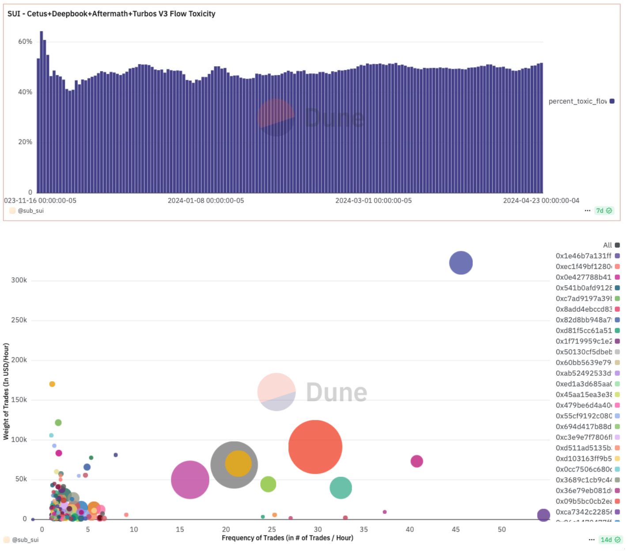Click the 7d refresh status badge

coord(604,211)
